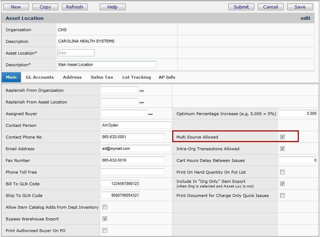The height and width of the screenshot is (237, 320).
Task: Open the Assigned Buyer lookup ellipsis
Action: click(x=150, y=114)
